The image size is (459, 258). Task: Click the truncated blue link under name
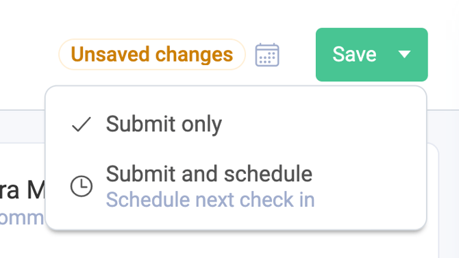coord(22,218)
